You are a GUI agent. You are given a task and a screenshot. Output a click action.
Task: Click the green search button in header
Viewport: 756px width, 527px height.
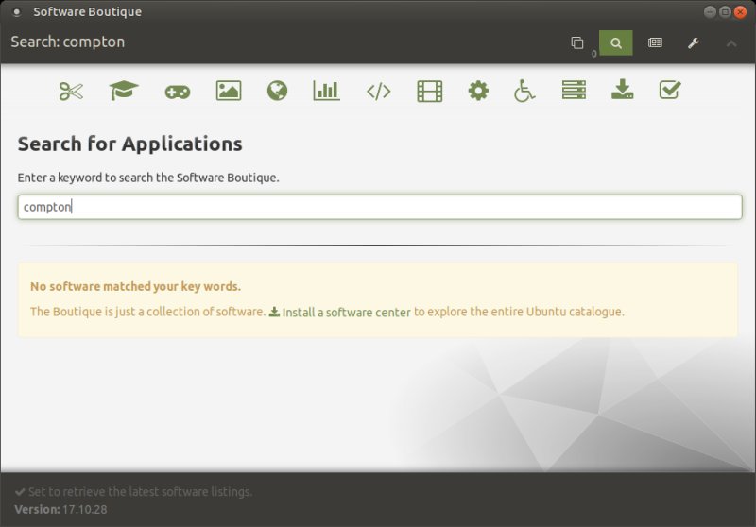point(616,43)
